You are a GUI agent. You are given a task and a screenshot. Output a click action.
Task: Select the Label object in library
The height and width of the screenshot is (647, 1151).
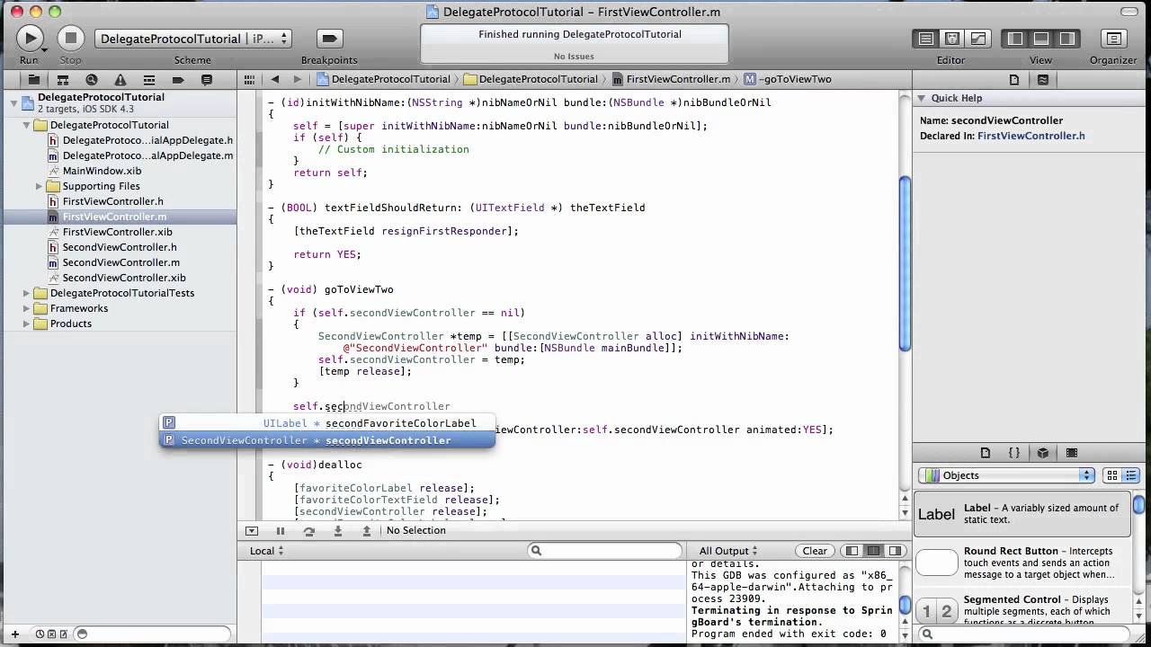tap(1022, 514)
